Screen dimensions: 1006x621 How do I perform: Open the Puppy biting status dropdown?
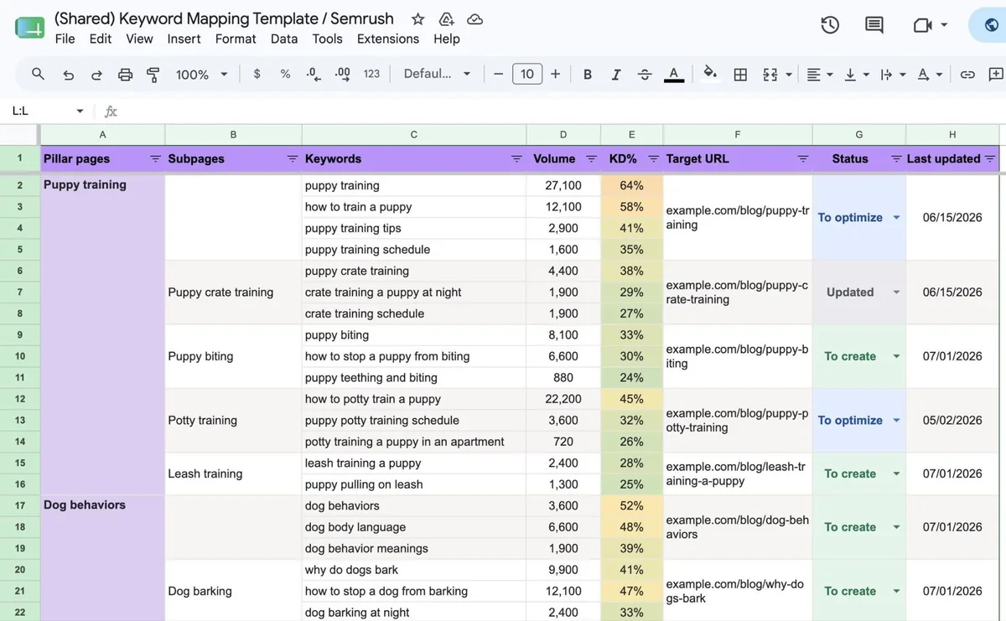[x=896, y=356]
